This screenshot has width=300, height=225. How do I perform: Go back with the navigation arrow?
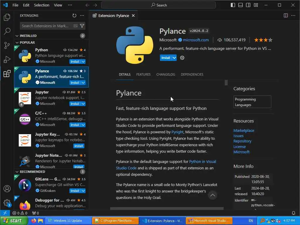[87, 5]
